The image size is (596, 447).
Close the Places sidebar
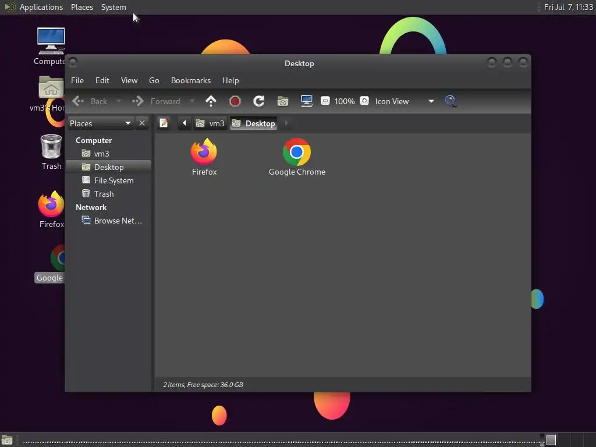click(142, 123)
